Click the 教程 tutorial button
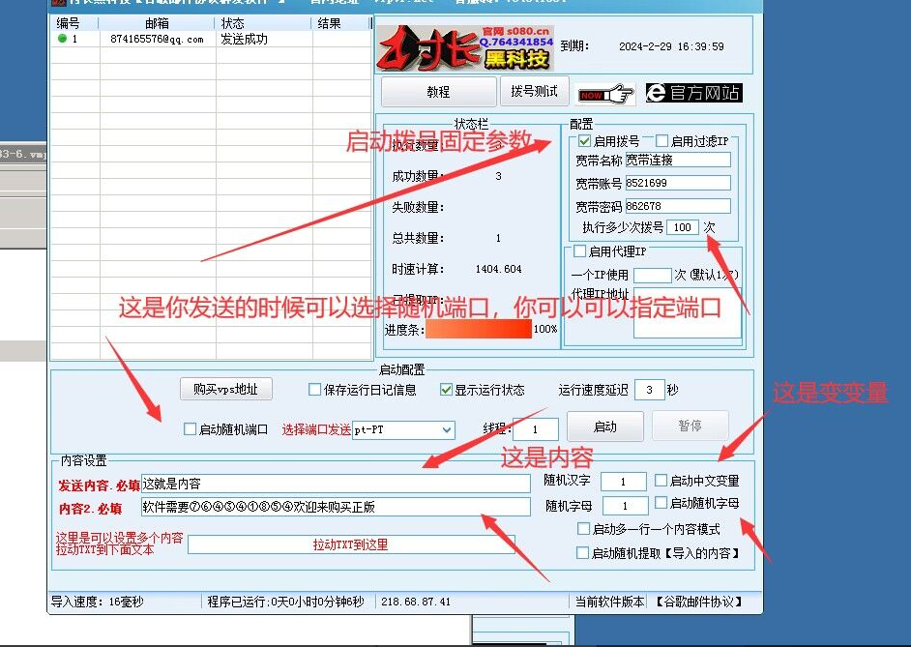Screen dimensions: 911x647 click(437, 91)
